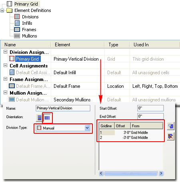Screen dimensions: 180x182
Task: Click the Used In column header
Action: 141,45
